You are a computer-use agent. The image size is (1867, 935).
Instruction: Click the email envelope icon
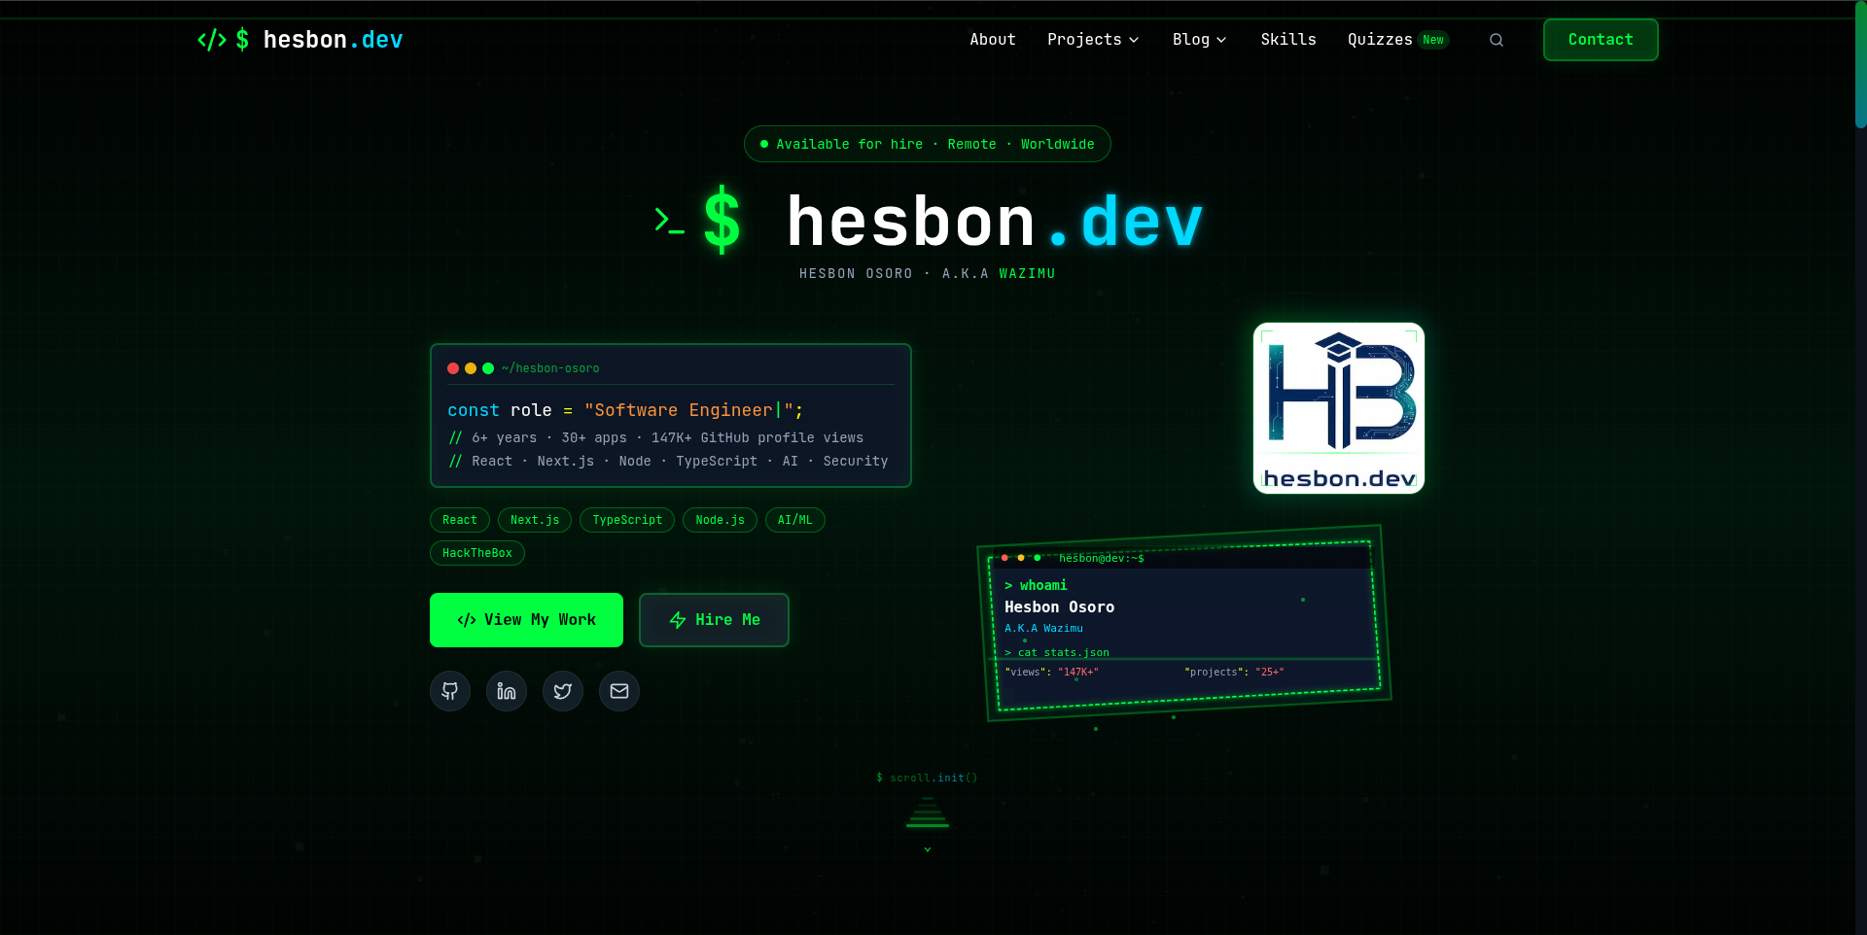click(619, 691)
